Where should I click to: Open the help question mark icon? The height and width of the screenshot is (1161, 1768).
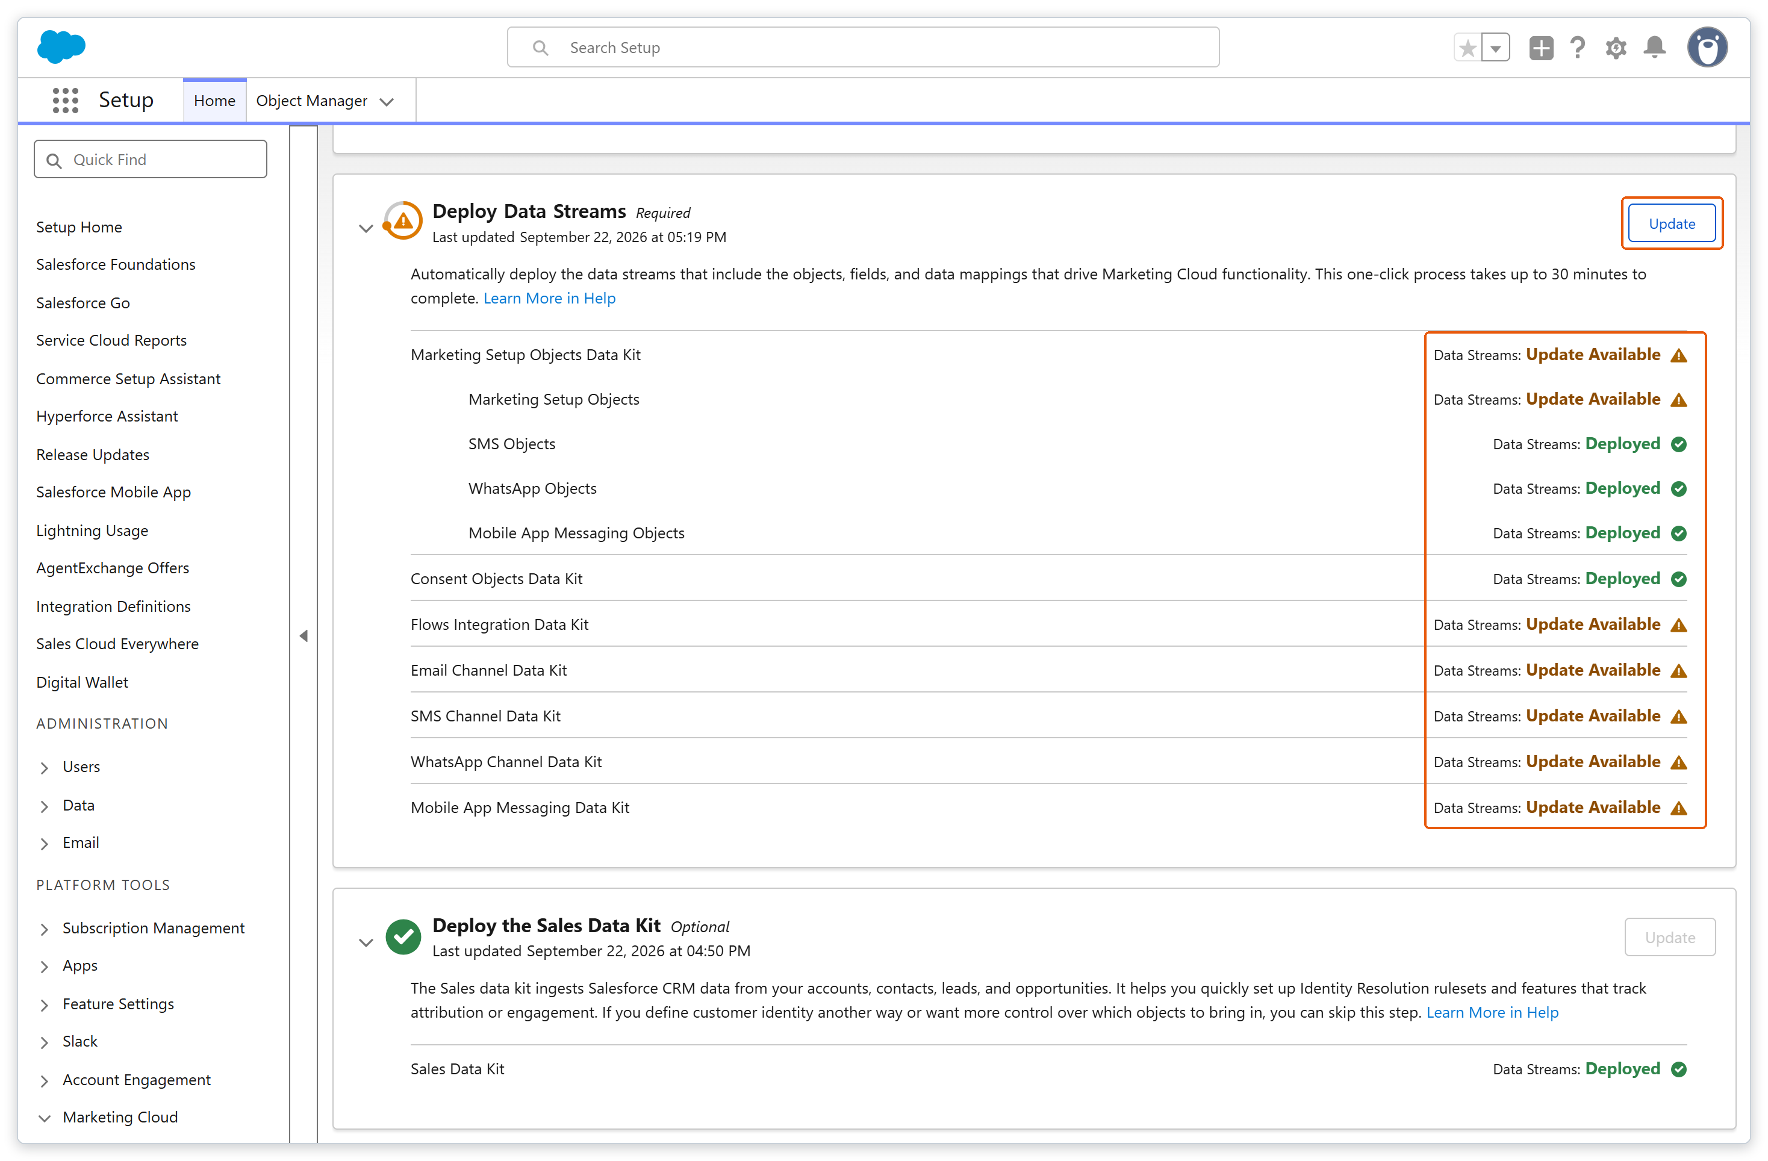1577,48
